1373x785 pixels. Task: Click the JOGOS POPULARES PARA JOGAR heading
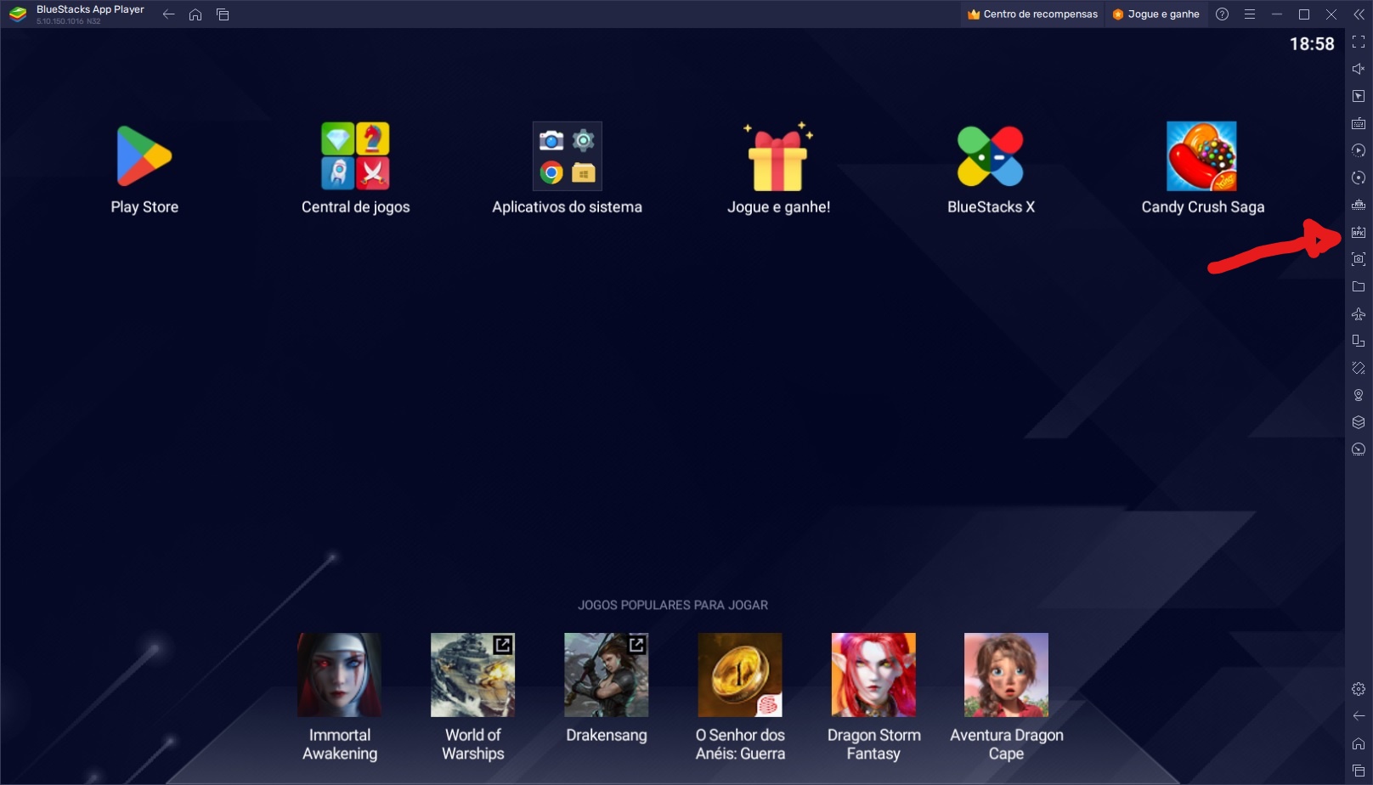point(673,605)
